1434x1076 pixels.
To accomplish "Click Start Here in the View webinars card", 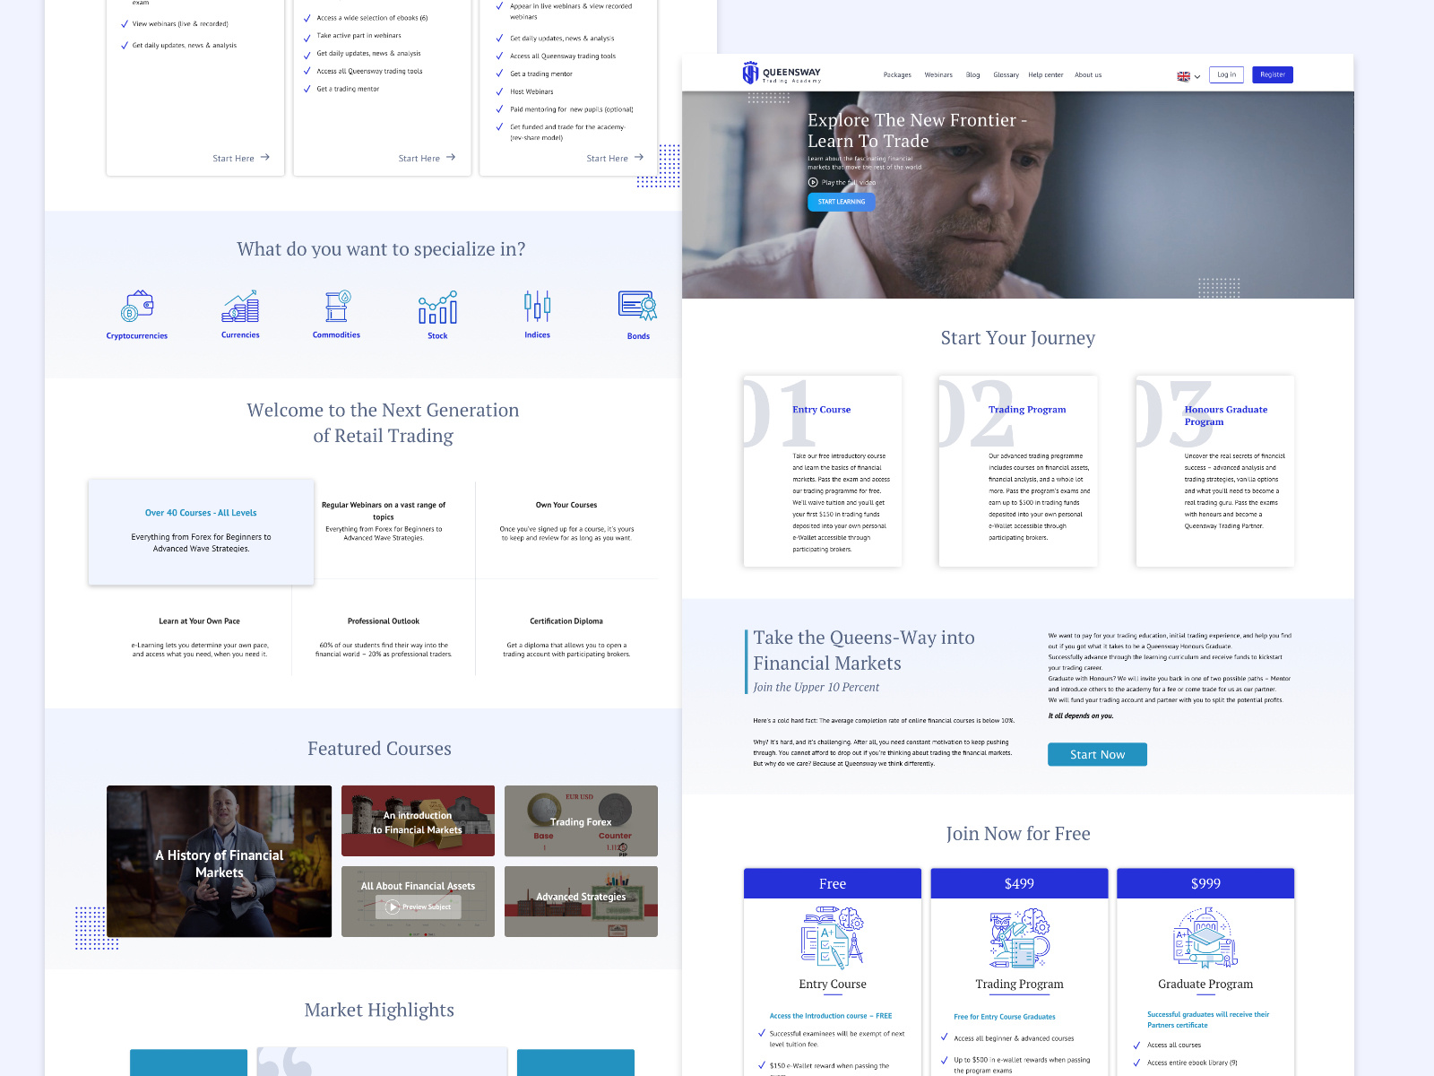I will click(x=241, y=158).
